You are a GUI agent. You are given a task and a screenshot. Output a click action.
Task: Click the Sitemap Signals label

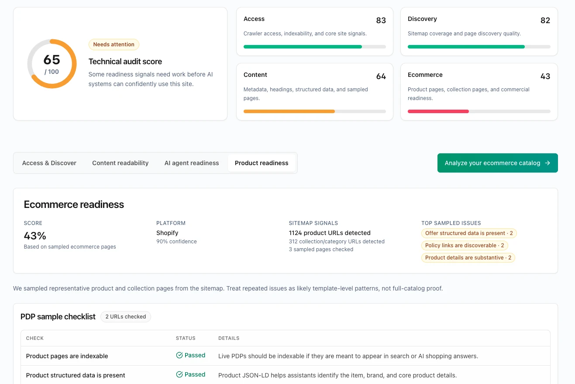[x=313, y=223]
